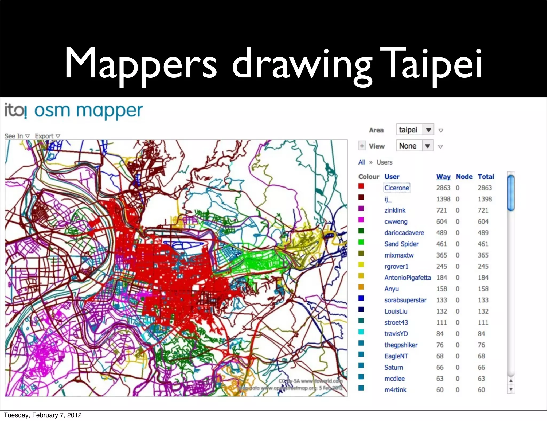Click the blue scrollbar thumb of user list
547x421 pixels.
511,192
